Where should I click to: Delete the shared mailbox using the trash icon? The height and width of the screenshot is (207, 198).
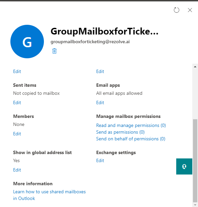tap(54, 51)
